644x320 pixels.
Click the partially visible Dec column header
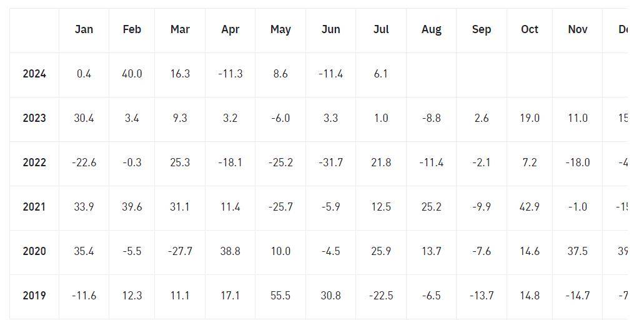click(622, 29)
